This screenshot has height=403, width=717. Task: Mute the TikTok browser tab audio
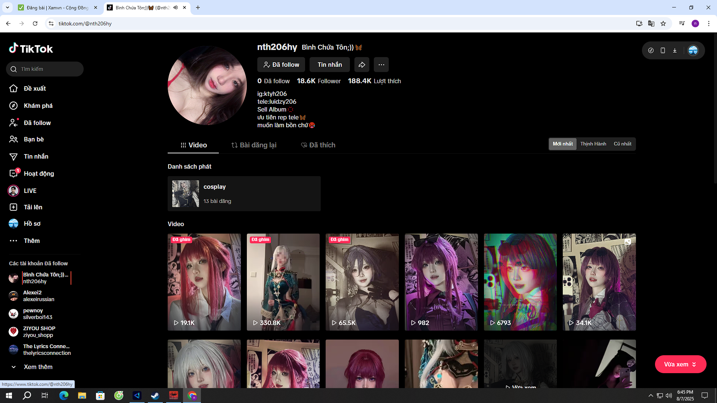click(176, 7)
